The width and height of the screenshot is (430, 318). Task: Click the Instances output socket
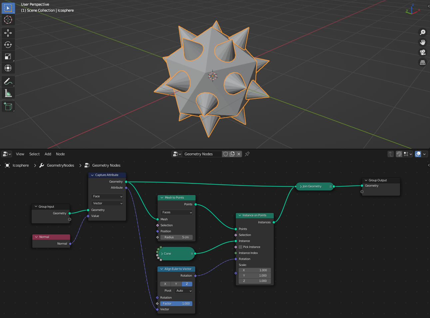tap(274, 222)
